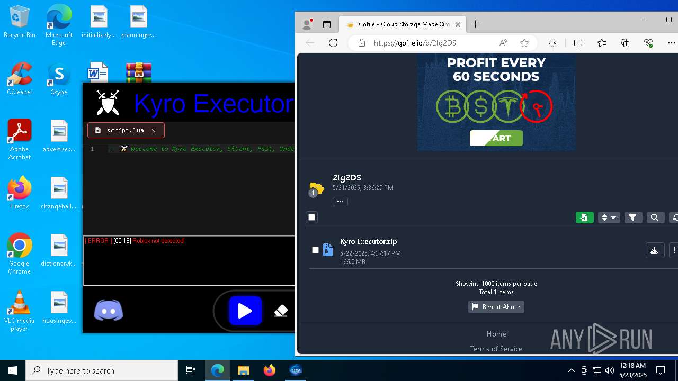Show hidden system tray icons
The image size is (678, 381).
[x=571, y=370]
